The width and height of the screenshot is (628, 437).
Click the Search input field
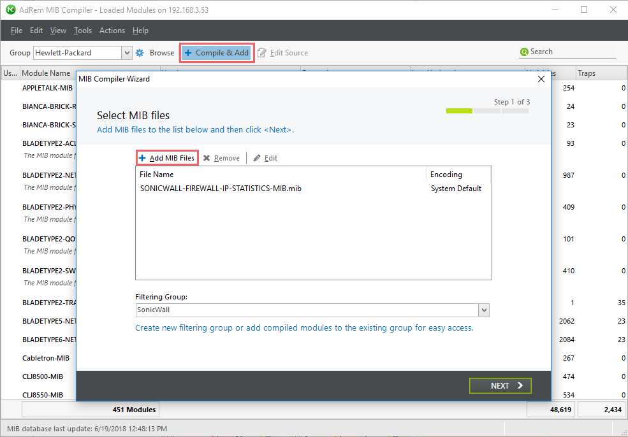[x=571, y=52]
